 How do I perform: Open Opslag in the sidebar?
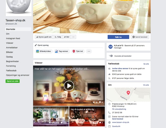pos(9,57)
